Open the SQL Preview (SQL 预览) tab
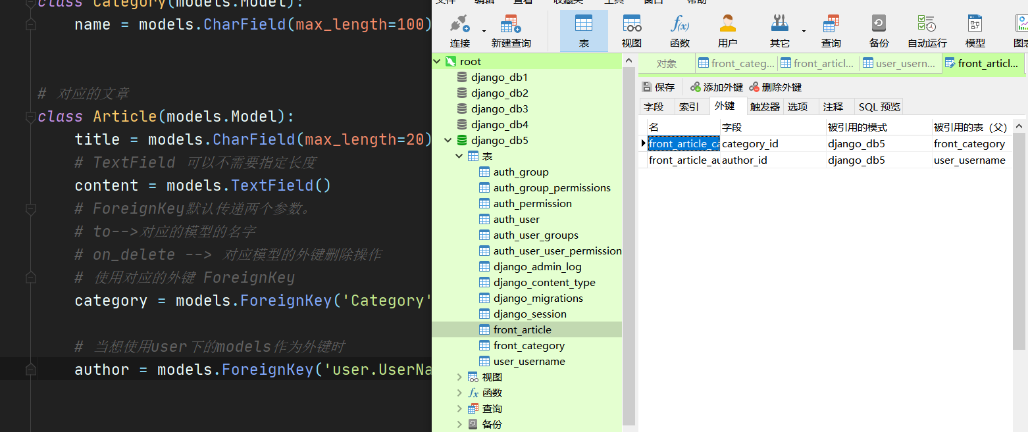The width and height of the screenshot is (1028, 432). pos(879,107)
